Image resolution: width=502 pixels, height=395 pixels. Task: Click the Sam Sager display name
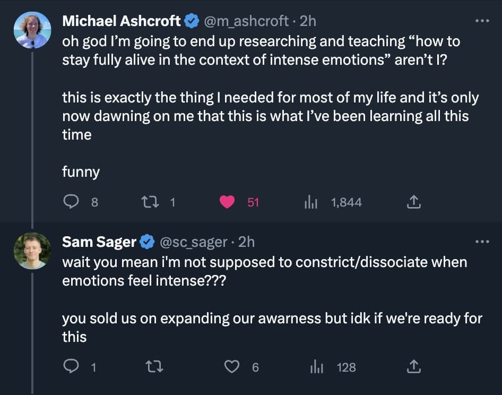[x=99, y=242]
